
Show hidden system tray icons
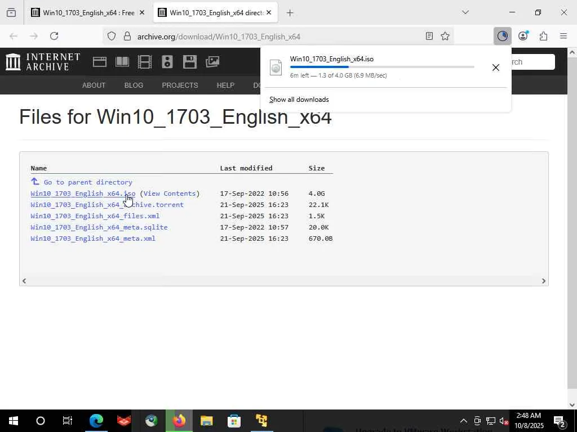click(464, 421)
